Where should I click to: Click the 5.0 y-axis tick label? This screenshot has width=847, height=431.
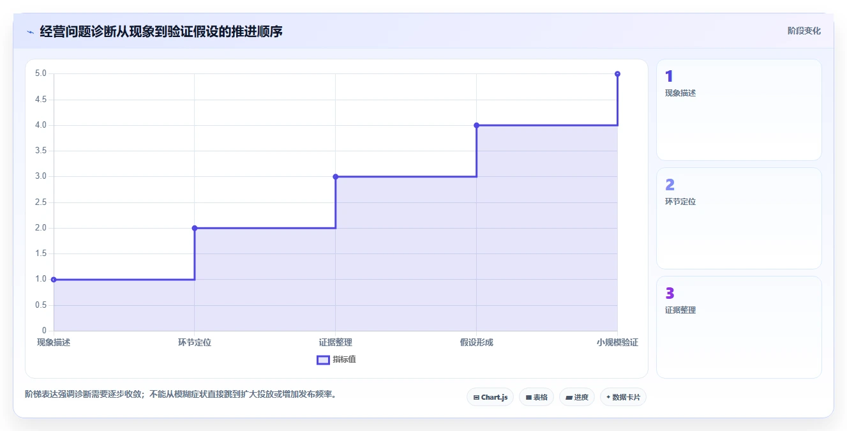(41, 73)
